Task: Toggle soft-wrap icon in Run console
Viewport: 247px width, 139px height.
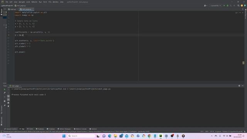Action: (8, 96)
